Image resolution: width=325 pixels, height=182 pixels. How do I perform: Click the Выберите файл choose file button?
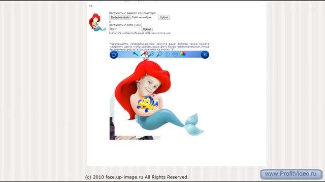click(x=120, y=17)
